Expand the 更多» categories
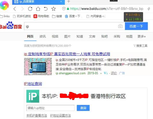Screen dimensions: 153x119 tap(142, 36)
